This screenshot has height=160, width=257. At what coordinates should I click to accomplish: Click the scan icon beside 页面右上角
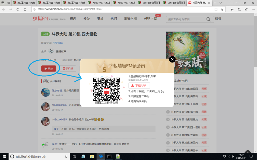coord(163,91)
